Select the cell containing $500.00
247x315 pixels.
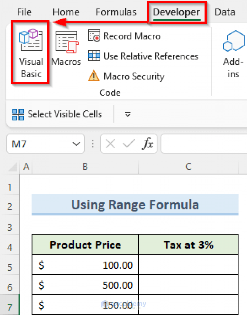tap(85, 284)
